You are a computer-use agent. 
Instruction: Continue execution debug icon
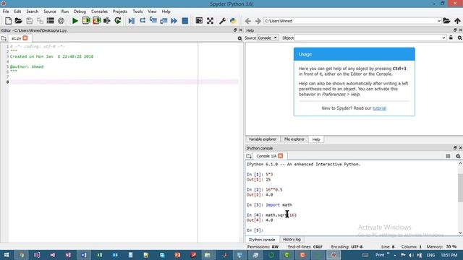174,21
